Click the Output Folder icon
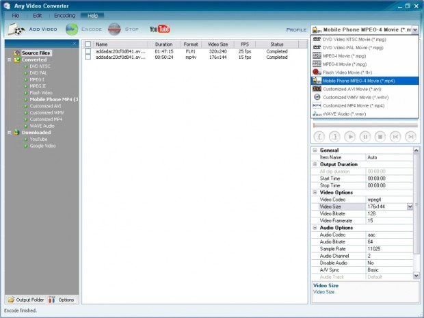424x318 pixels. pyautogui.click(x=11, y=300)
